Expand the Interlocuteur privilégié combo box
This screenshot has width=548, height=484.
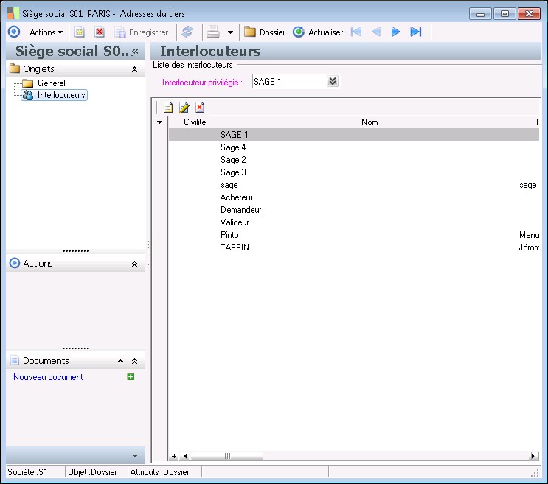(x=333, y=82)
